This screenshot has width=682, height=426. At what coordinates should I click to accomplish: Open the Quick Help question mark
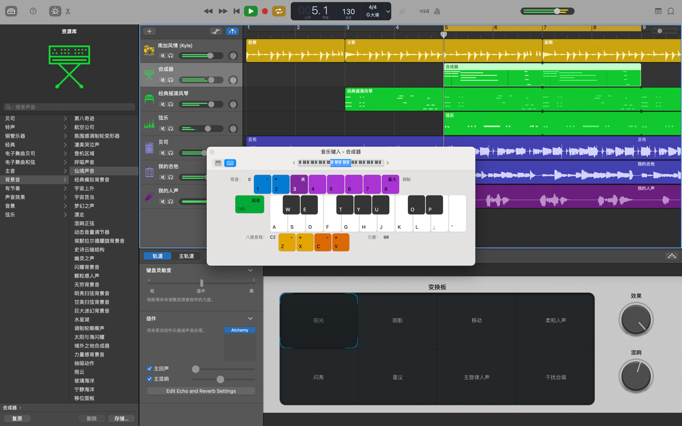[33, 11]
